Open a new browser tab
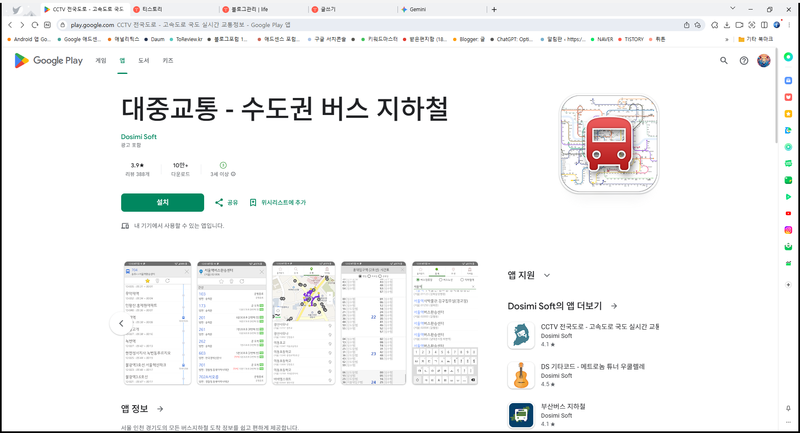The image size is (800, 433). pyautogui.click(x=494, y=10)
